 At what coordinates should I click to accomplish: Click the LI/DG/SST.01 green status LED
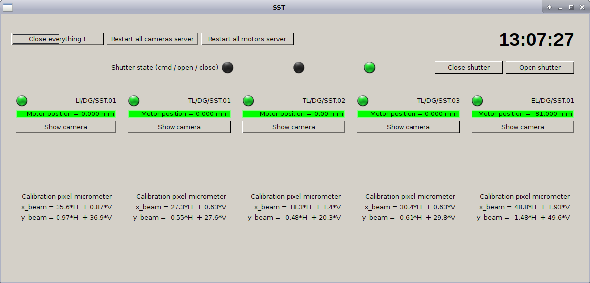click(x=22, y=101)
